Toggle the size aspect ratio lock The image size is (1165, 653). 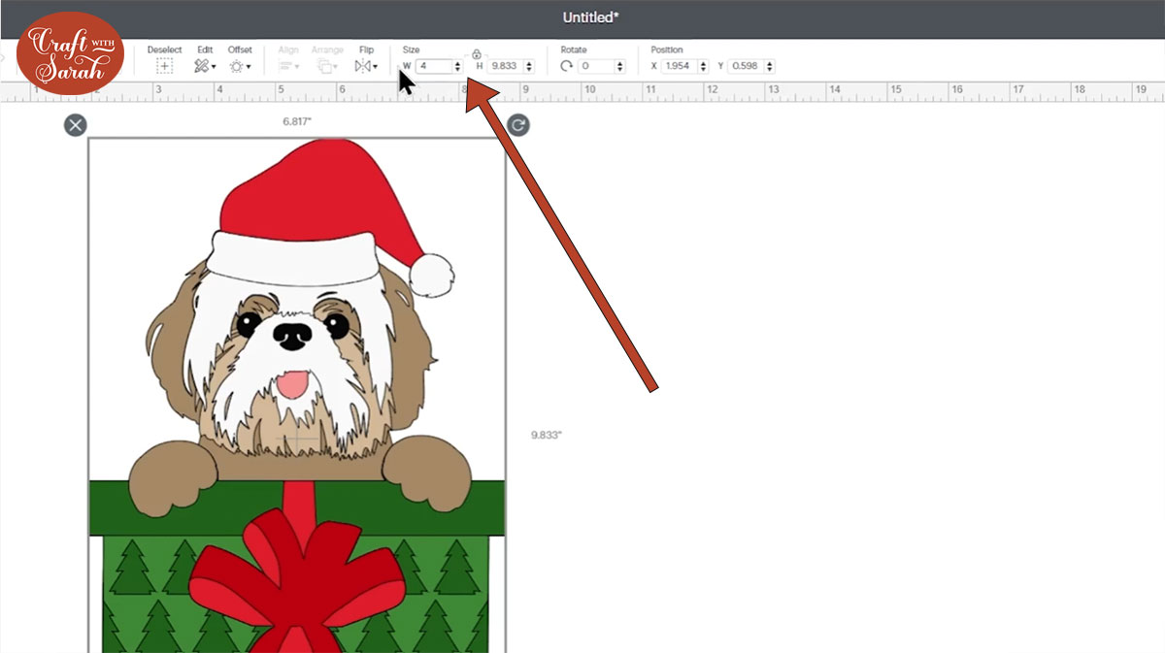(477, 54)
